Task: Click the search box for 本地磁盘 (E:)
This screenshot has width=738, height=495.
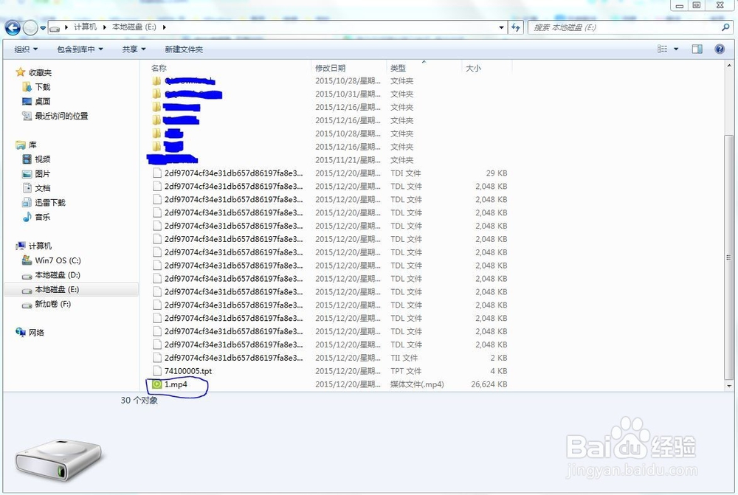Action: pyautogui.click(x=624, y=28)
